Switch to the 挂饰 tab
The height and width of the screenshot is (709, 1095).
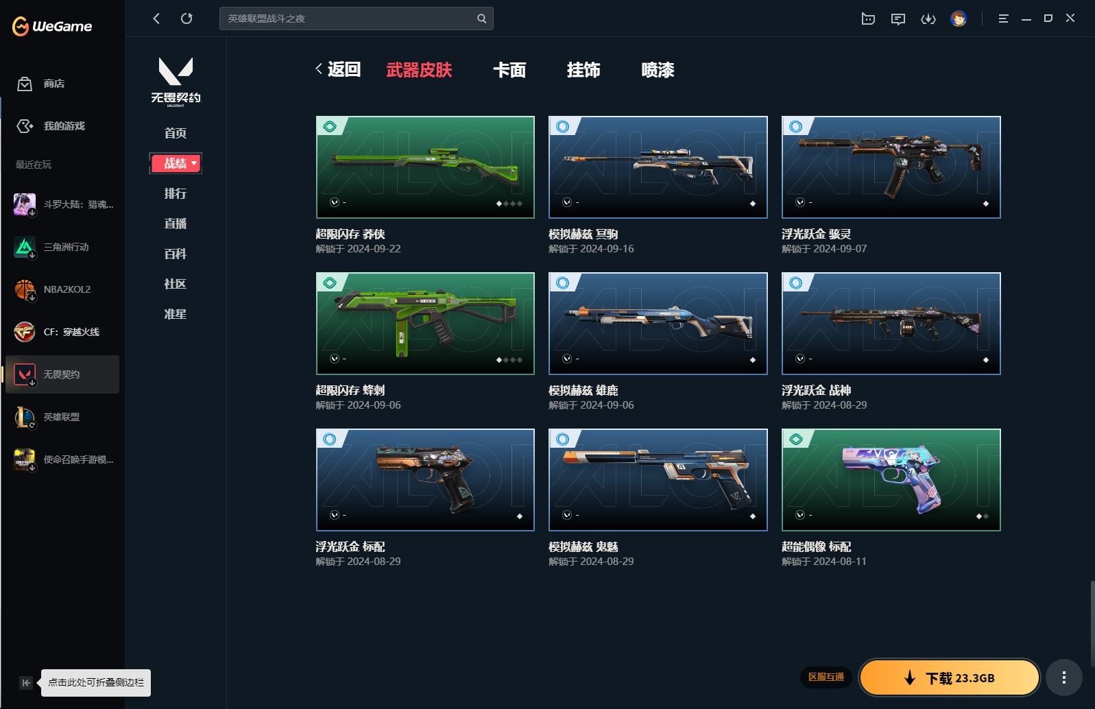[583, 70]
